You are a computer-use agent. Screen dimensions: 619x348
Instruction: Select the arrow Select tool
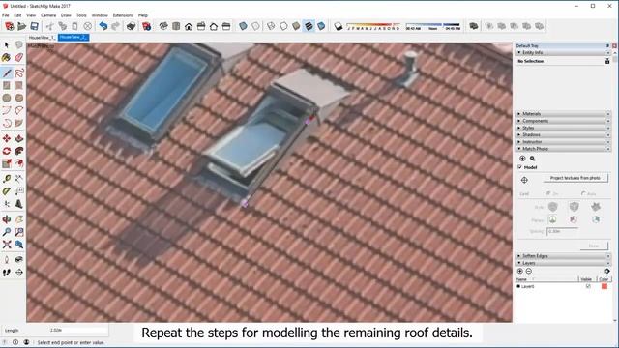point(7,45)
